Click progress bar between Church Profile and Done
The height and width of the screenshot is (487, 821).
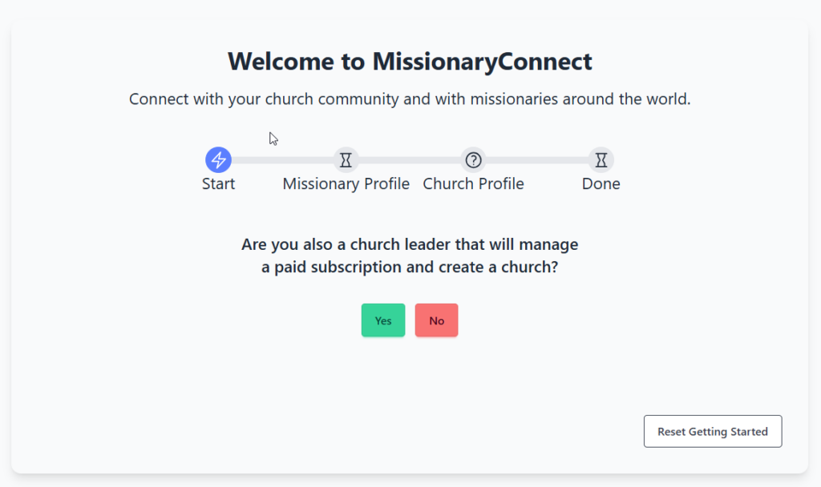[537, 160]
